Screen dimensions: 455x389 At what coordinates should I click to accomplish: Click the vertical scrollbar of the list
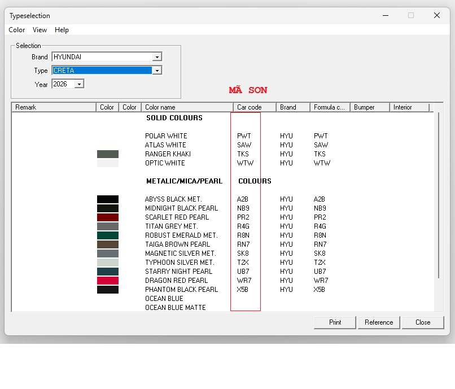tap(439, 198)
